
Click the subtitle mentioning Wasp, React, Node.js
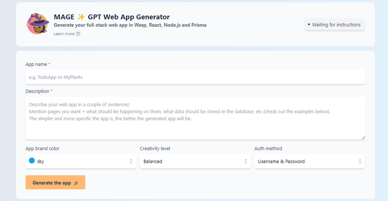pos(130,25)
